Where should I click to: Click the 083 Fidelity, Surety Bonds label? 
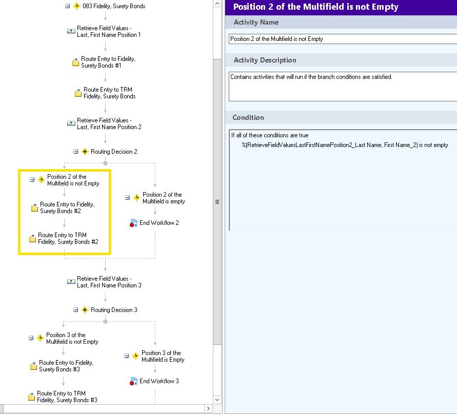click(114, 6)
